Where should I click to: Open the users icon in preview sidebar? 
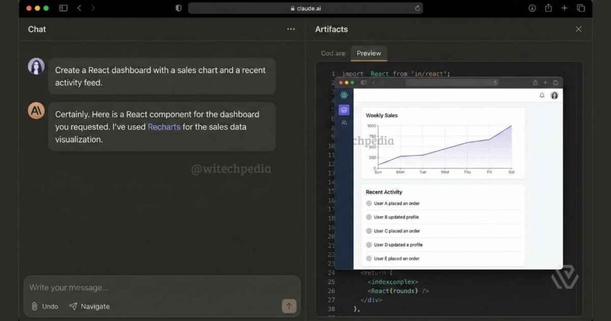click(344, 123)
